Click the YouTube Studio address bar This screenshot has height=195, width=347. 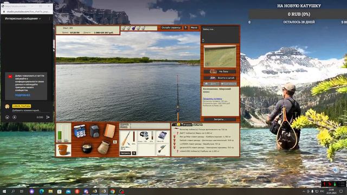tap(28, 11)
